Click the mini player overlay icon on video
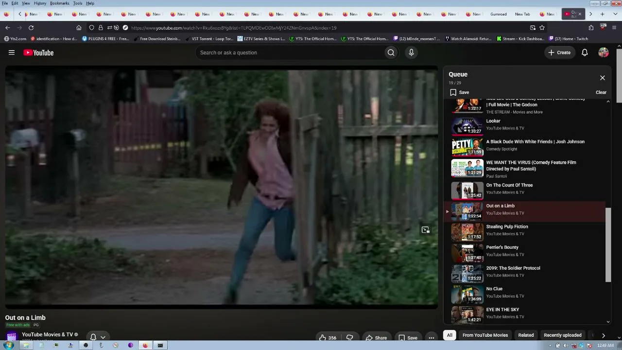622x350 pixels. [x=426, y=230]
